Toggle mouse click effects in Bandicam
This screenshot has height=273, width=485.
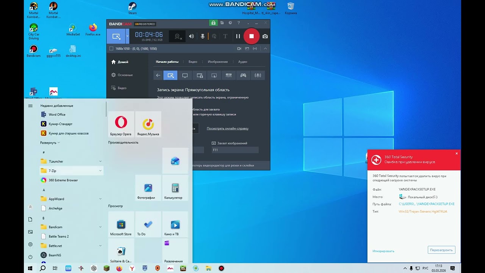(x=214, y=36)
